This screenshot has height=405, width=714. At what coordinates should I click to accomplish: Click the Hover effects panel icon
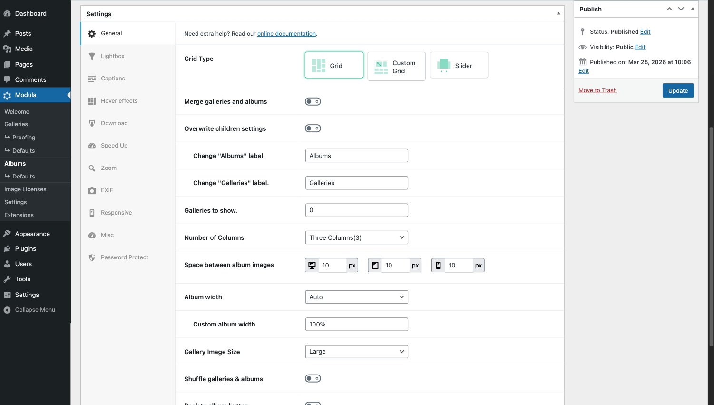92,101
